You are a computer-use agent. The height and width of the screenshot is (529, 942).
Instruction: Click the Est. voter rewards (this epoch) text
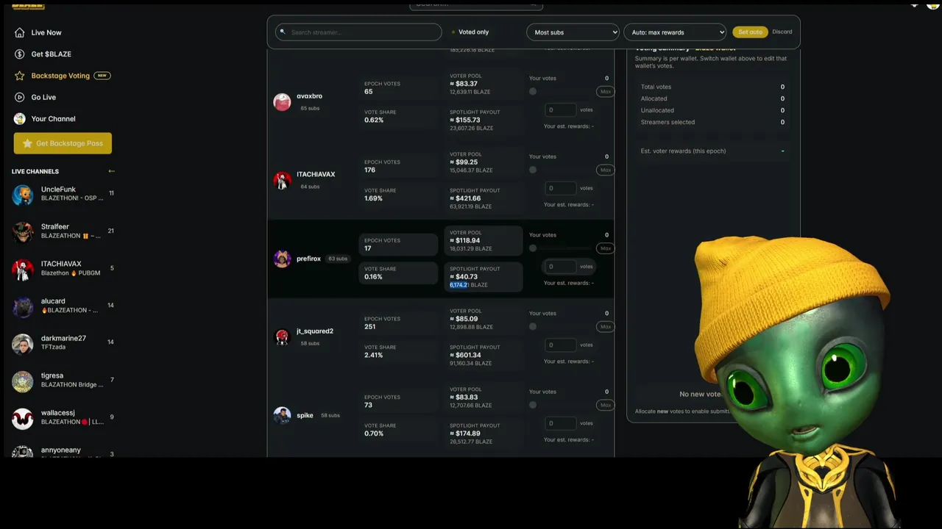pos(683,151)
